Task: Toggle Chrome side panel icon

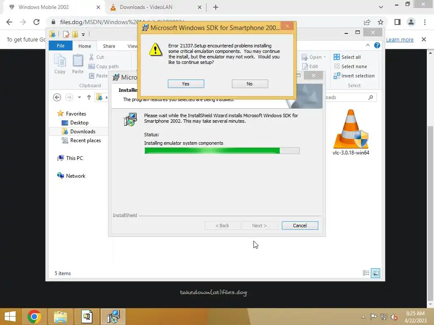Action: [x=398, y=22]
